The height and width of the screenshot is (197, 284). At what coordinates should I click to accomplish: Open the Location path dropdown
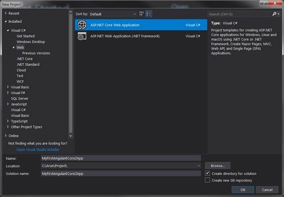[x=199, y=166]
